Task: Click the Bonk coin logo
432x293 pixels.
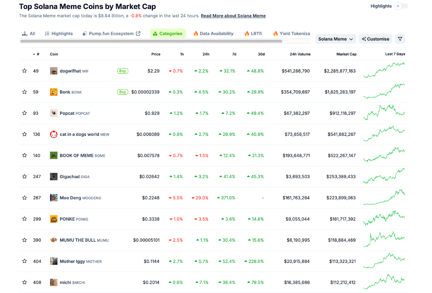Action: [x=54, y=92]
